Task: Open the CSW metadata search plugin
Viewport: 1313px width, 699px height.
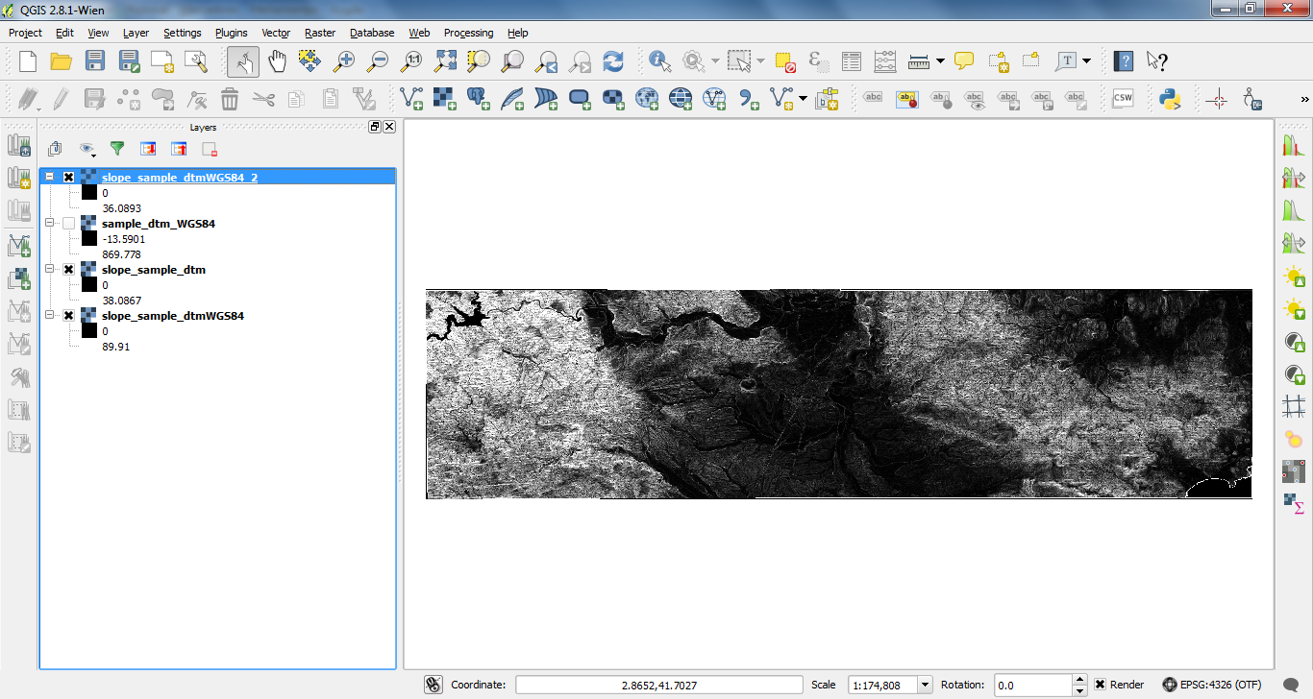Action: click(x=1122, y=98)
